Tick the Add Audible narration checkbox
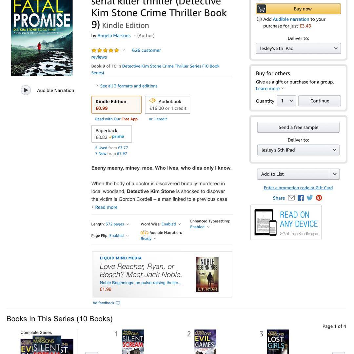This screenshot has height=354, width=354. [259, 19]
